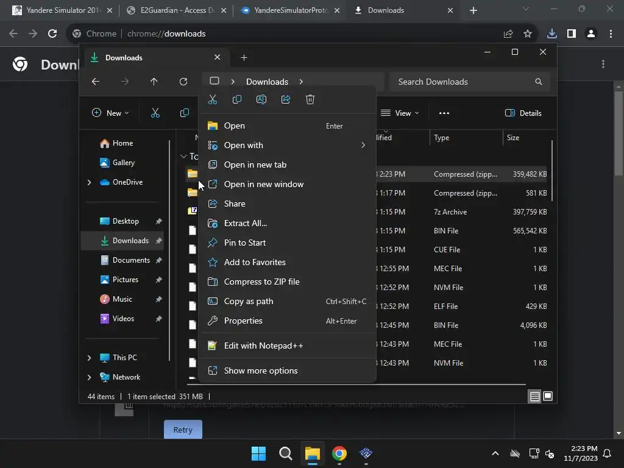Click the Copy icon in context menu
The height and width of the screenshot is (468, 624).
(x=237, y=99)
